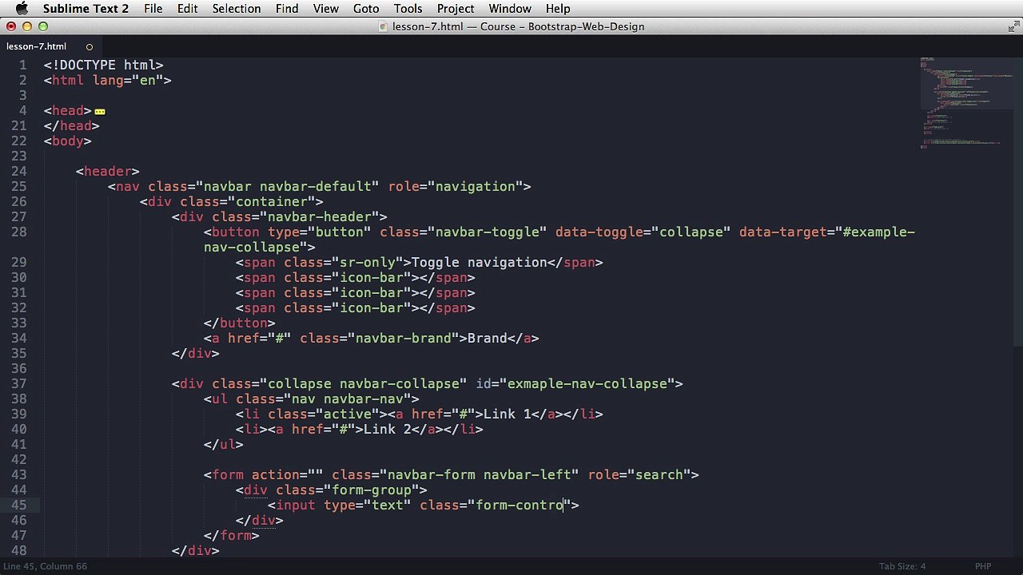
Task: Open the Sublime Text 2 application menu
Action: 86,9
